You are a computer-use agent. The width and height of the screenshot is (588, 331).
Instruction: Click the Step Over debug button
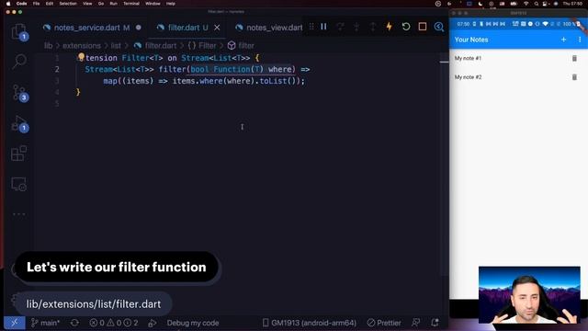pos(340,27)
